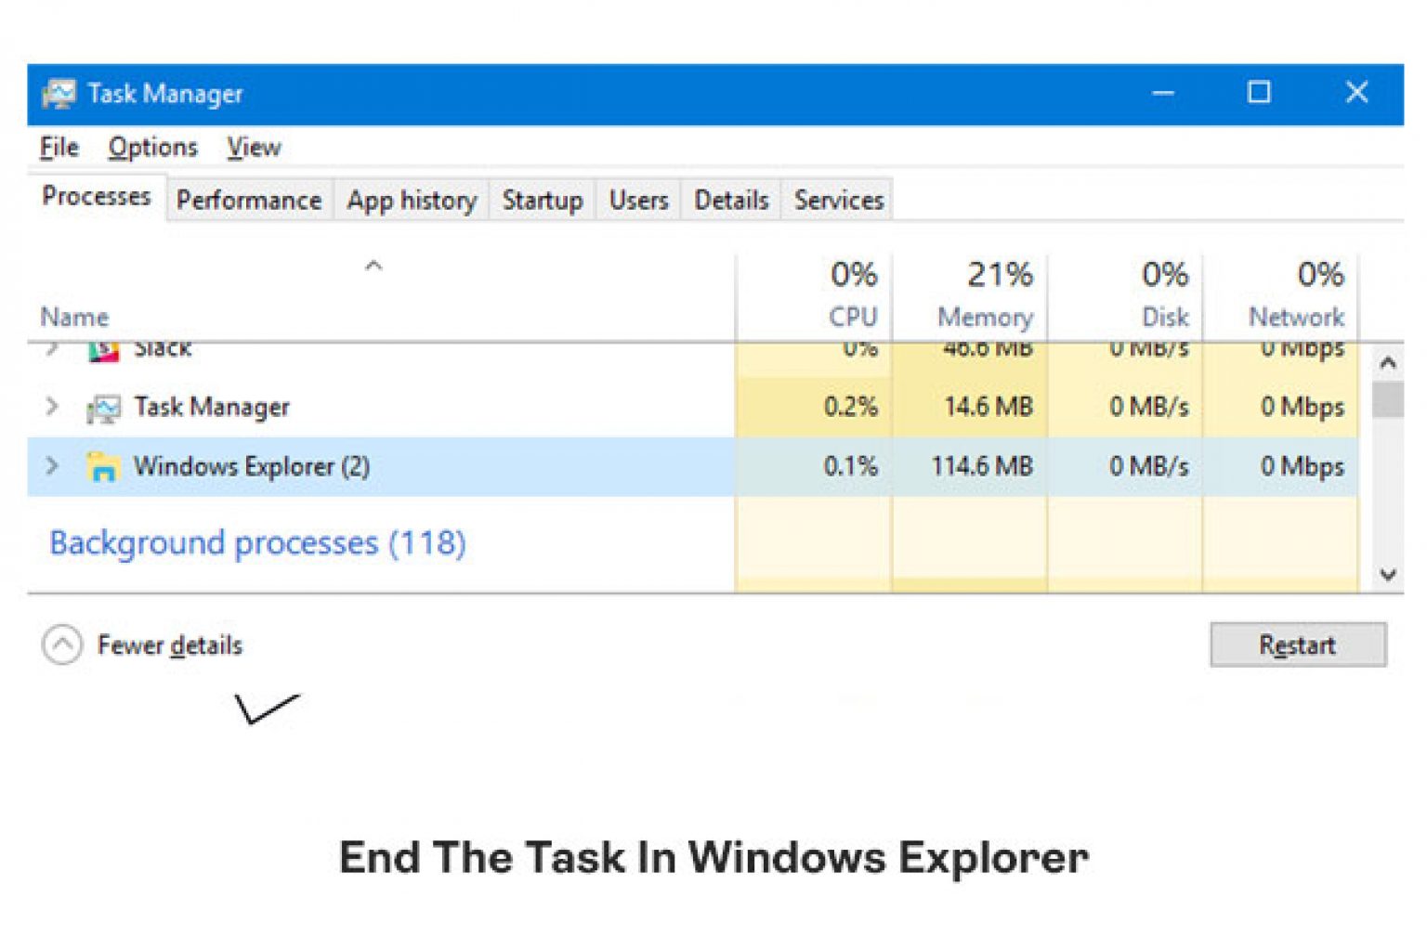
Task: Select the Background processes (118) heading
Action: coord(256,542)
